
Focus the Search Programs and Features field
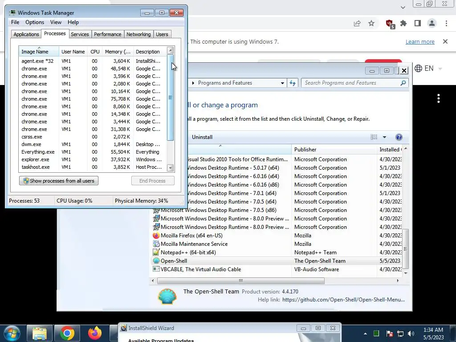click(355, 83)
